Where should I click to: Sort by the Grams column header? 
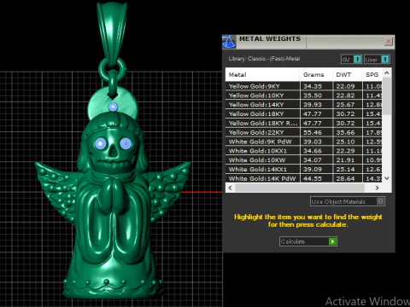[316, 74]
